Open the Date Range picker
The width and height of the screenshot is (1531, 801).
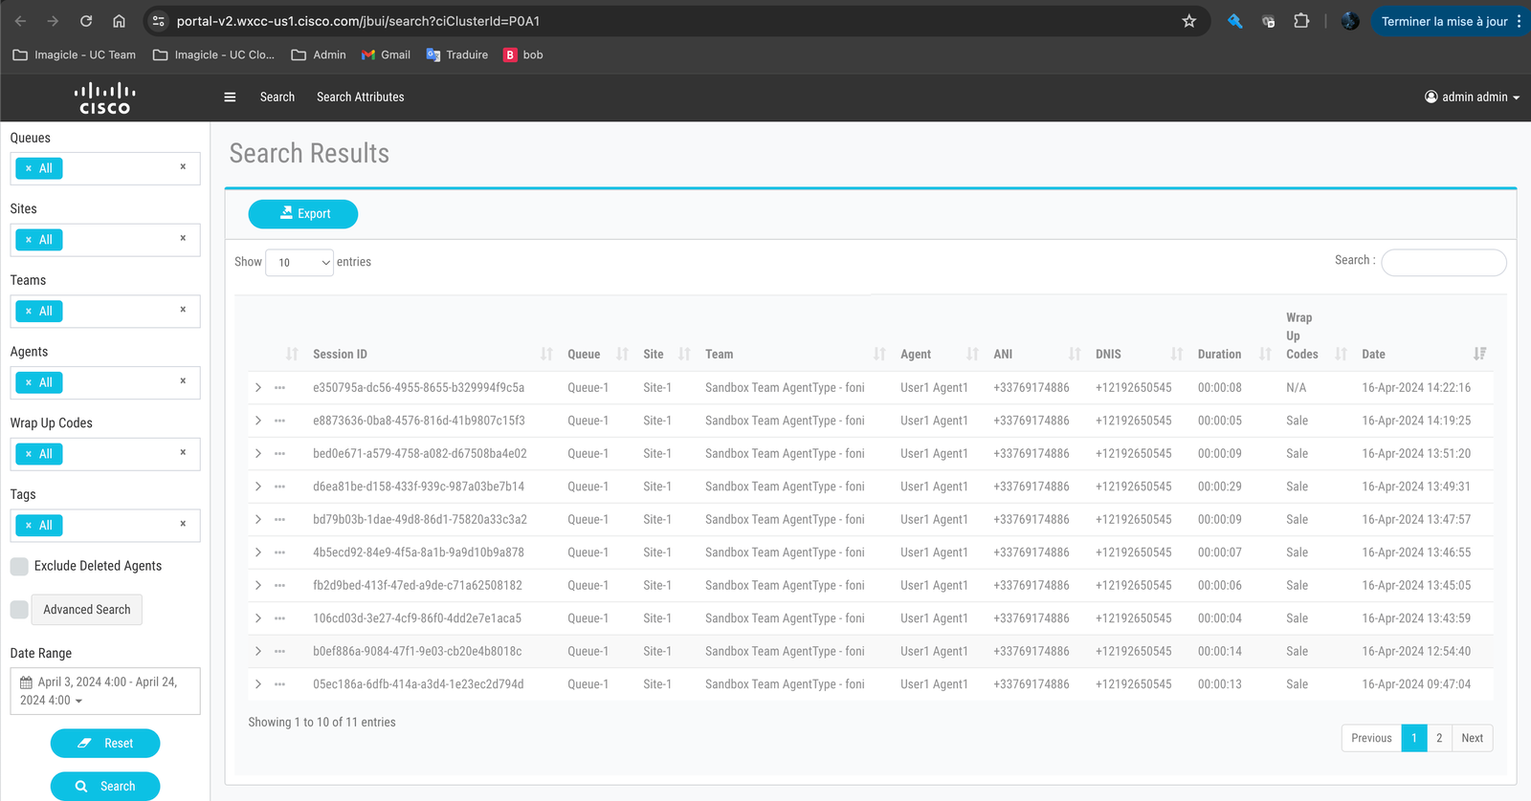point(105,691)
